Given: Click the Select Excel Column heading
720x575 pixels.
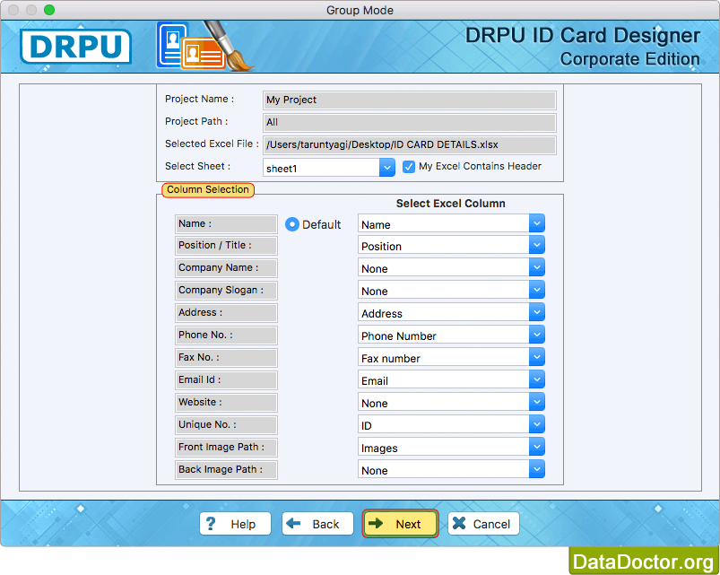Looking at the screenshot, I should [x=450, y=204].
